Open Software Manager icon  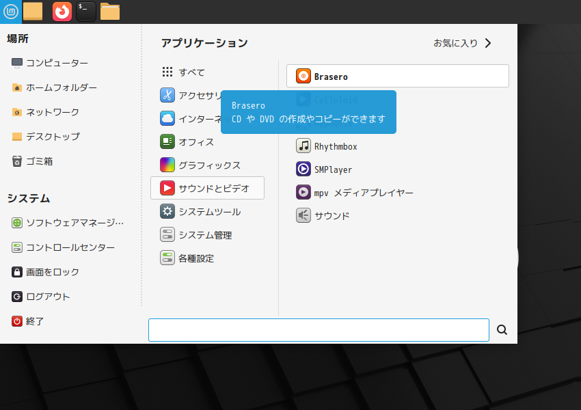[x=16, y=223]
